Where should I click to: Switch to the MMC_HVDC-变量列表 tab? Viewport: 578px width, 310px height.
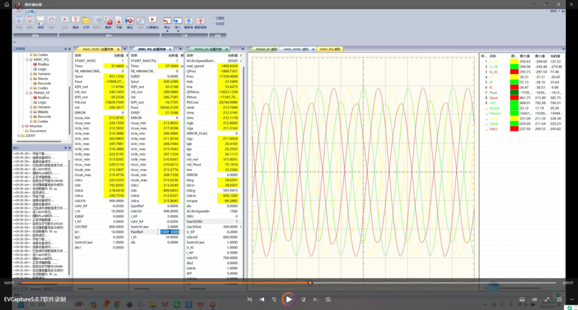click(x=98, y=49)
